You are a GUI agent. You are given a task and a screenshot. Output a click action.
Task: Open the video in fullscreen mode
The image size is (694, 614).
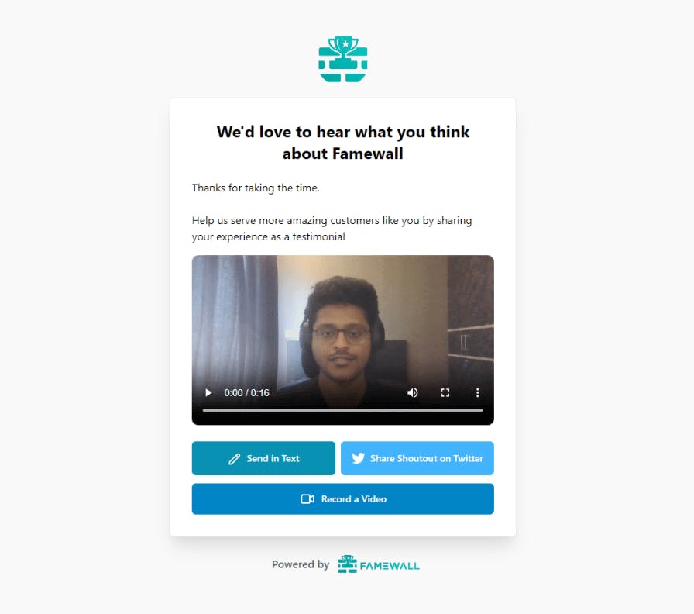pyautogui.click(x=445, y=392)
